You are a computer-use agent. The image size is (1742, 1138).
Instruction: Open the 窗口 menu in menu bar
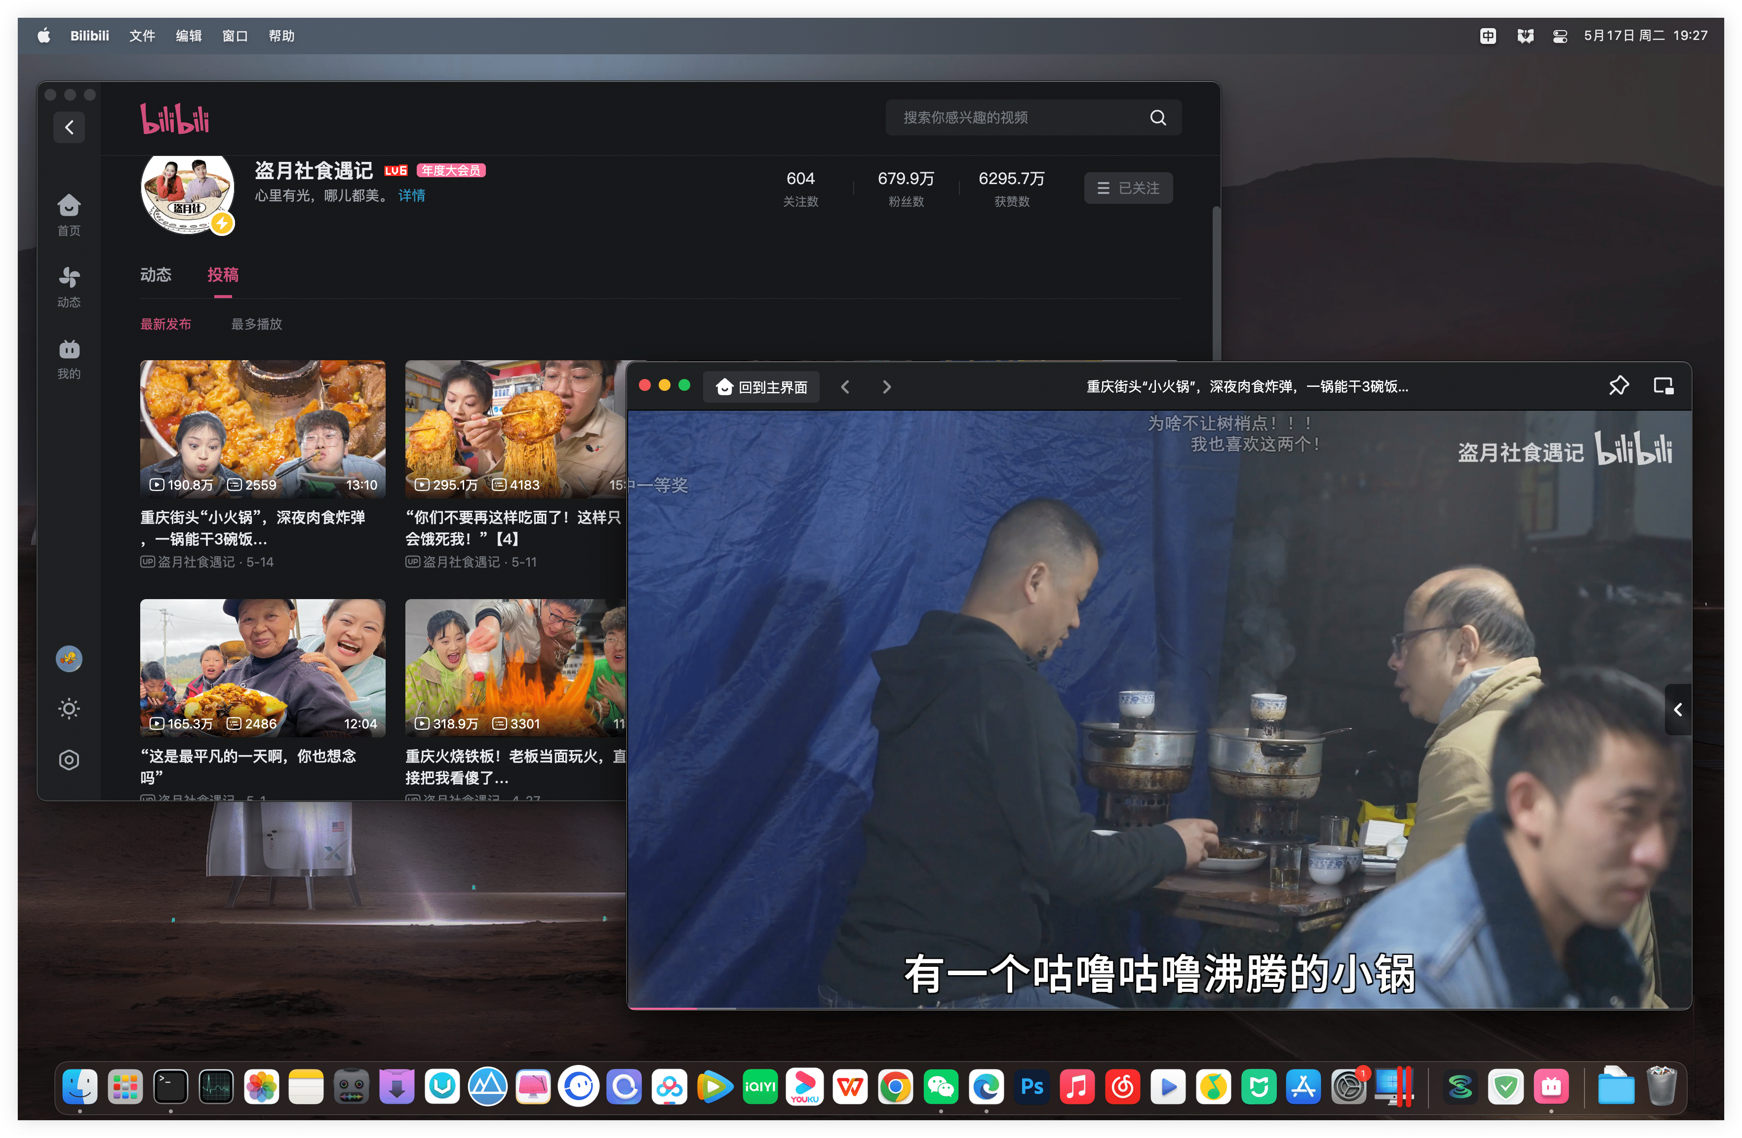(x=235, y=36)
